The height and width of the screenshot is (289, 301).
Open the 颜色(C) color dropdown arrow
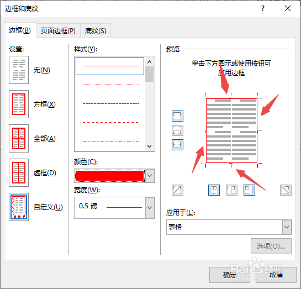(x=150, y=176)
